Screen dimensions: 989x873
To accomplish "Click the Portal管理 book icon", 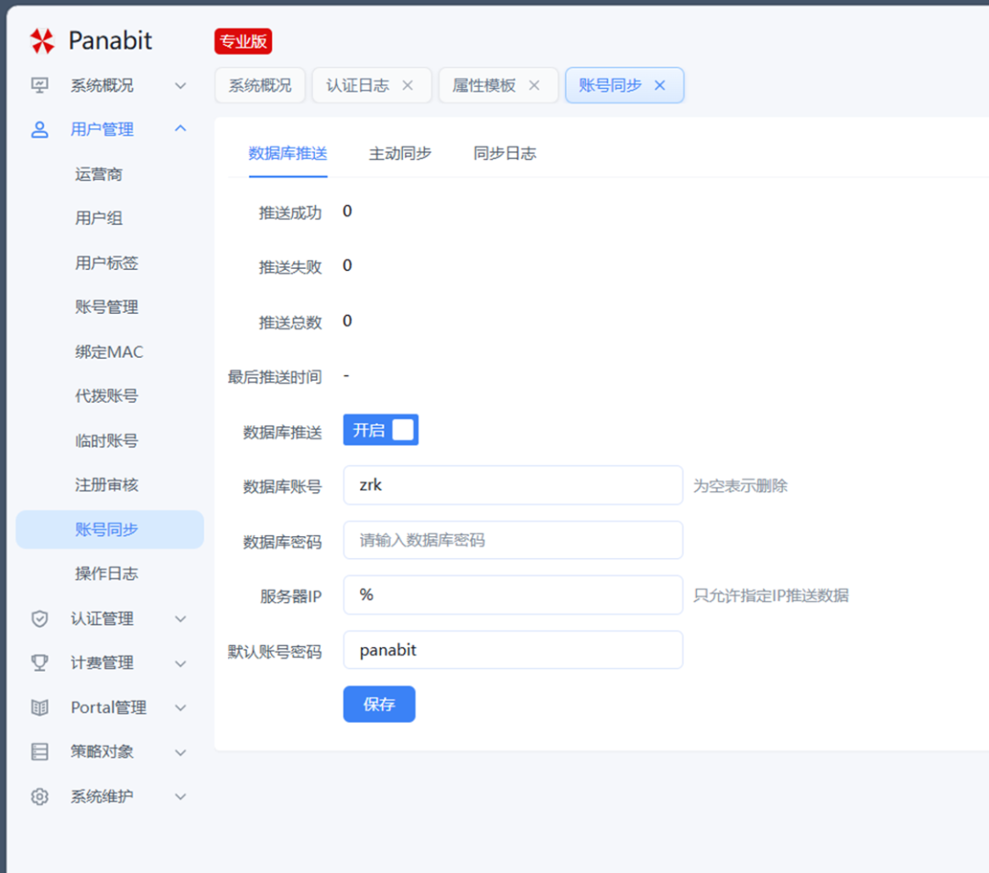I will (x=39, y=707).
